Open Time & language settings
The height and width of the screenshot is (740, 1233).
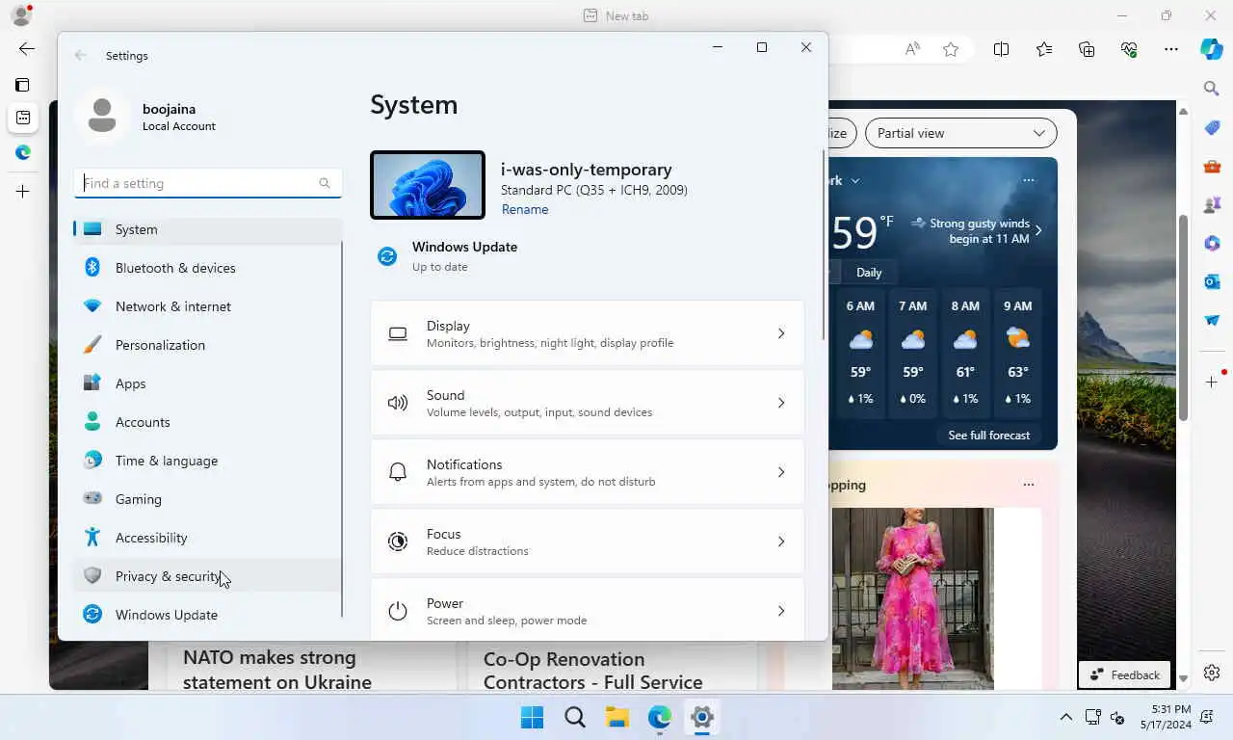[x=207, y=461]
